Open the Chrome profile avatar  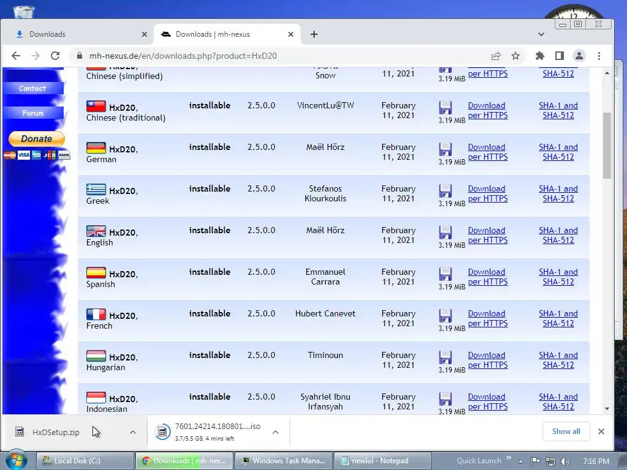click(579, 56)
